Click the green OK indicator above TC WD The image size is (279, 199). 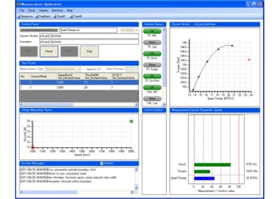pos(152,31)
